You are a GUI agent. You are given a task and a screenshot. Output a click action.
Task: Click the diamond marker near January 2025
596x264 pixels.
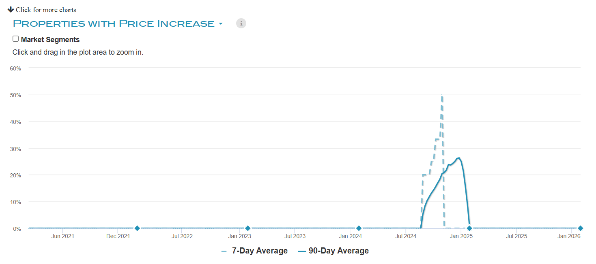pyautogui.click(x=469, y=228)
